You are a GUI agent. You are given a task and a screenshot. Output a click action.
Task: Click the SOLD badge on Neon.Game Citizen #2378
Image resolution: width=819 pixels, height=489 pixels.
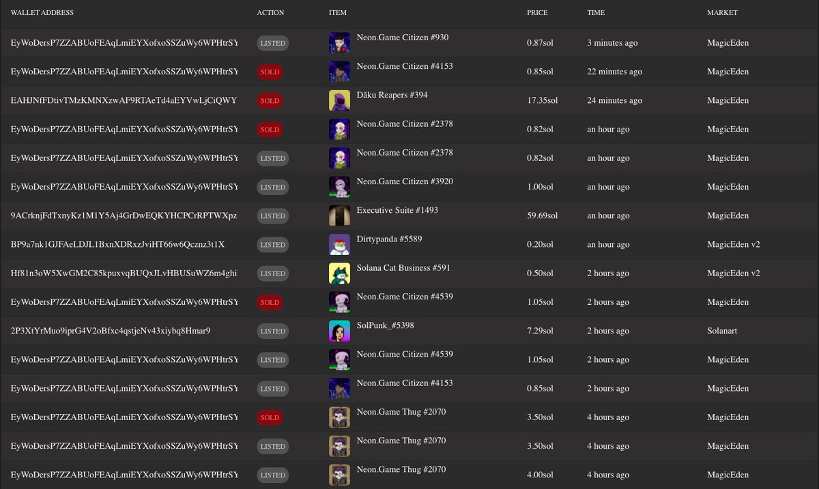click(x=270, y=129)
